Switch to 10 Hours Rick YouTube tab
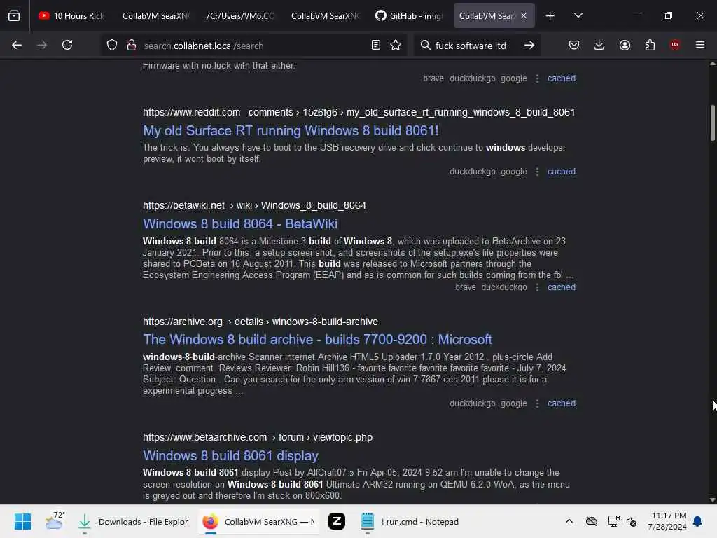 [x=72, y=15]
